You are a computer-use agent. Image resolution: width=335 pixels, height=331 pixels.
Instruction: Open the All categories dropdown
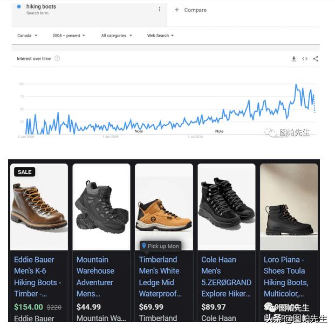coord(116,36)
